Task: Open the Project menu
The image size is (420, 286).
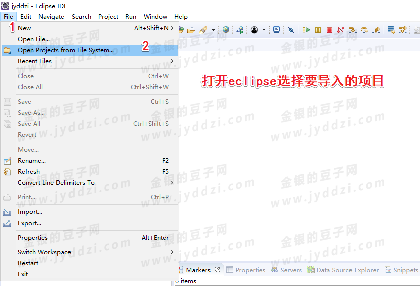Action: point(108,16)
